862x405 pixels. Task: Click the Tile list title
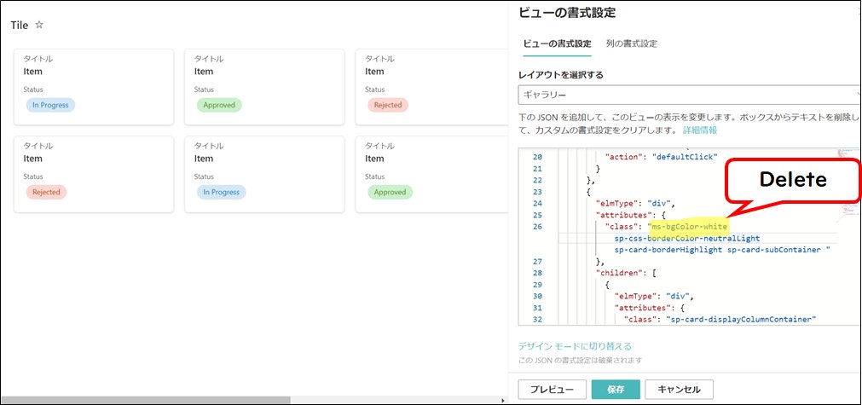[x=20, y=26]
